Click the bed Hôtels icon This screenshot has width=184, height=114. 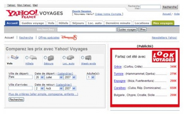(33, 58)
